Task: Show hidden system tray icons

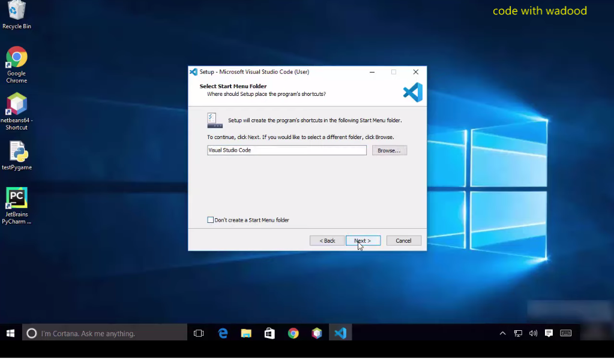Action: coord(502,333)
